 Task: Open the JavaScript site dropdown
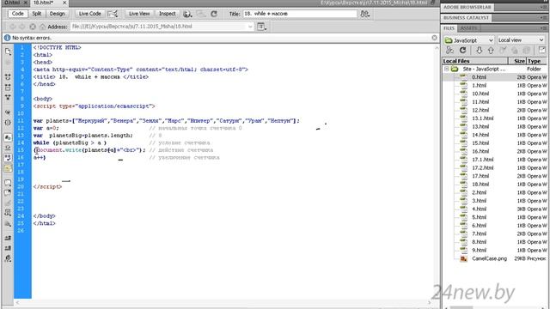tap(469, 40)
